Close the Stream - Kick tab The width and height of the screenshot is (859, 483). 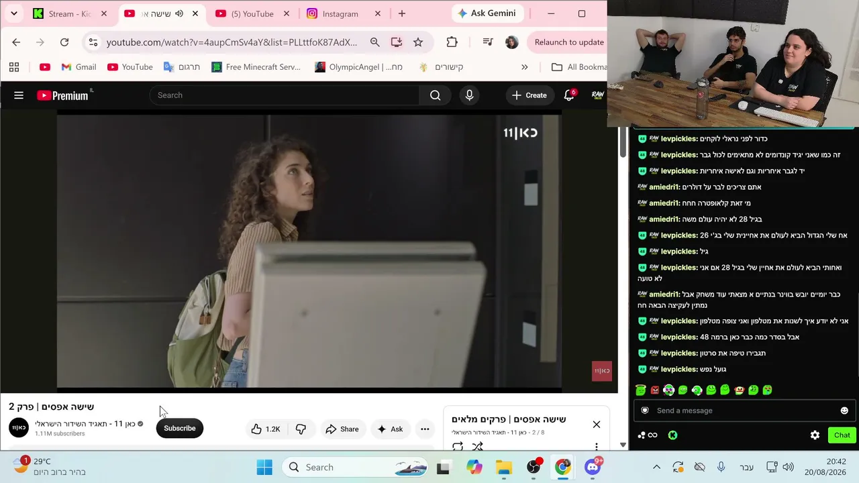pos(103,13)
